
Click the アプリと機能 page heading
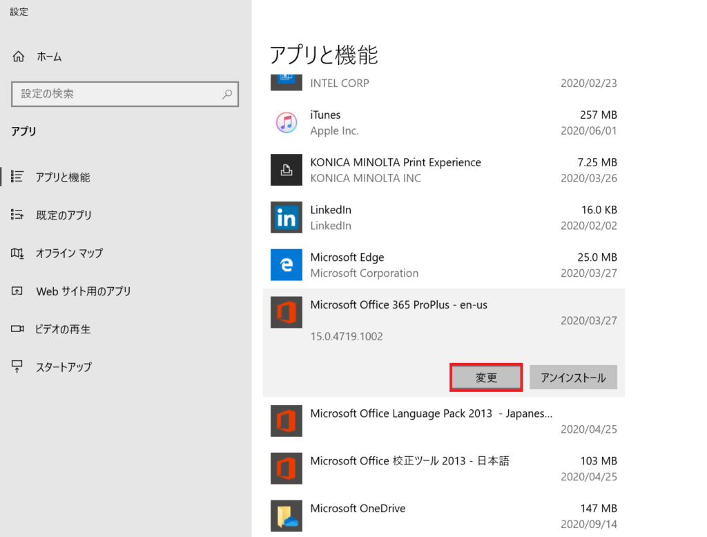click(x=324, y=55)
